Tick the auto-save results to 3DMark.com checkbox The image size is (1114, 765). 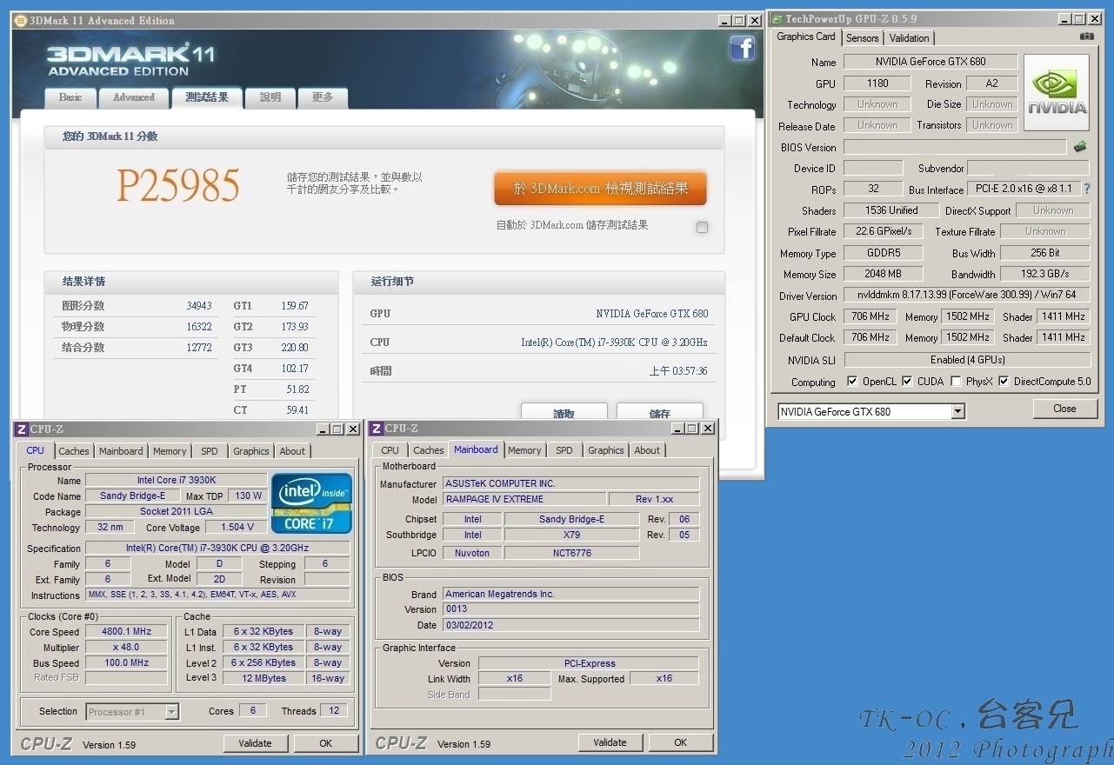(x=702, y=227)
